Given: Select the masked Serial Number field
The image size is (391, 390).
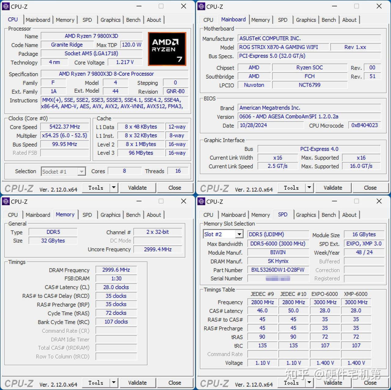Looking at the screenshot, I should point(278,278).
